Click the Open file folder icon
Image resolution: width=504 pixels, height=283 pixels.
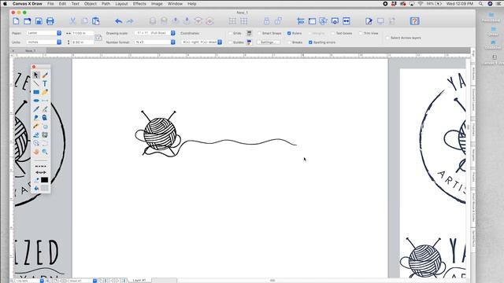(28, 21)
